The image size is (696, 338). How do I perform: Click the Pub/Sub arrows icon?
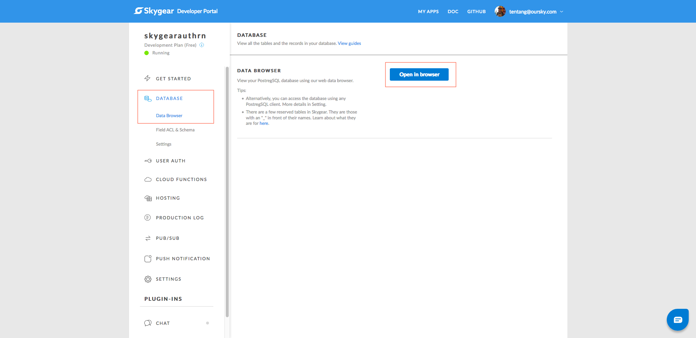148,238
